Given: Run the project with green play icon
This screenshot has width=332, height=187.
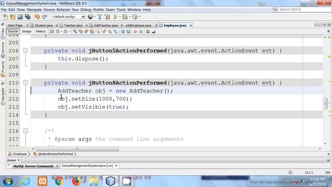Looking at the screenshot, I should (x=115, y=17).
